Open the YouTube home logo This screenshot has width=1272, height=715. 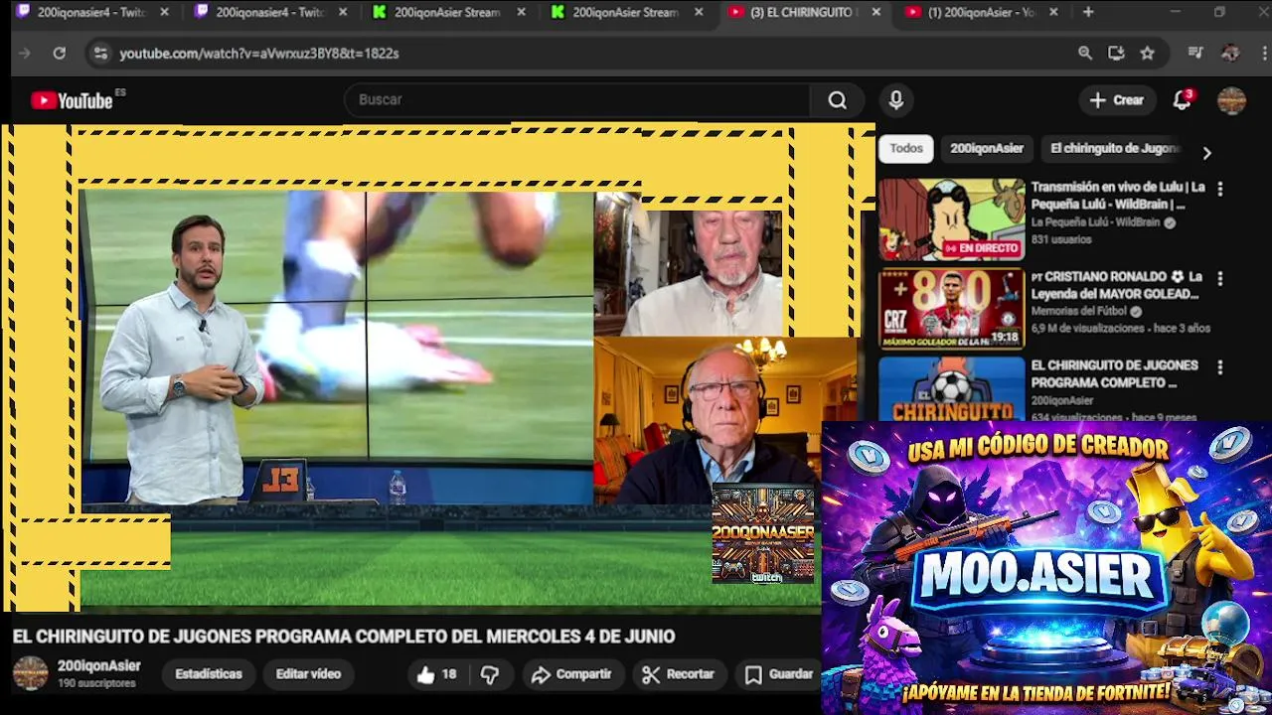tap(72, 100)
